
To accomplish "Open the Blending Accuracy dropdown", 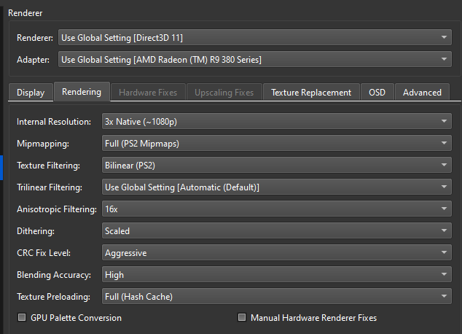I will click(x=276, y=275).
